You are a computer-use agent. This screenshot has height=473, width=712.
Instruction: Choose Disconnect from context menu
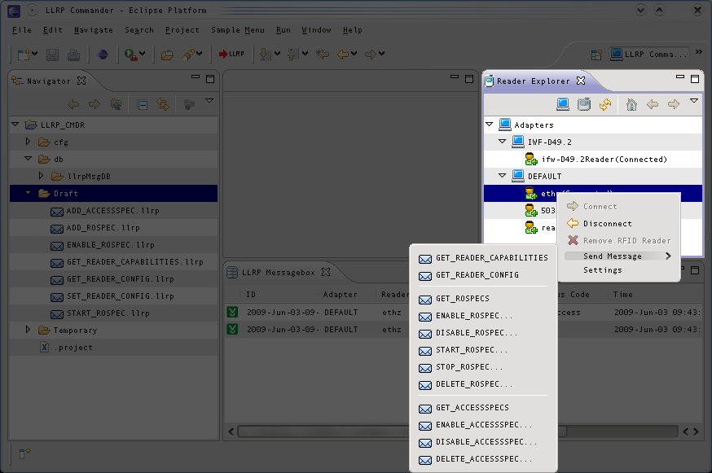pos(618,224)
